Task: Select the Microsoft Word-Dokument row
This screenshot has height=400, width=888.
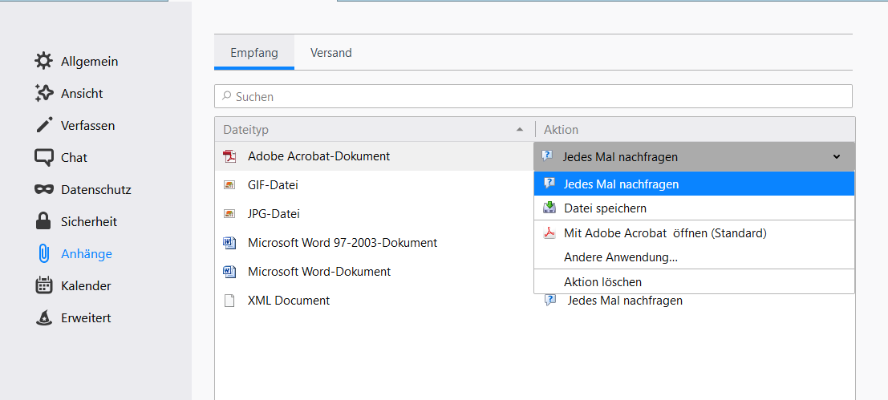Action: [x=375, y=272]
